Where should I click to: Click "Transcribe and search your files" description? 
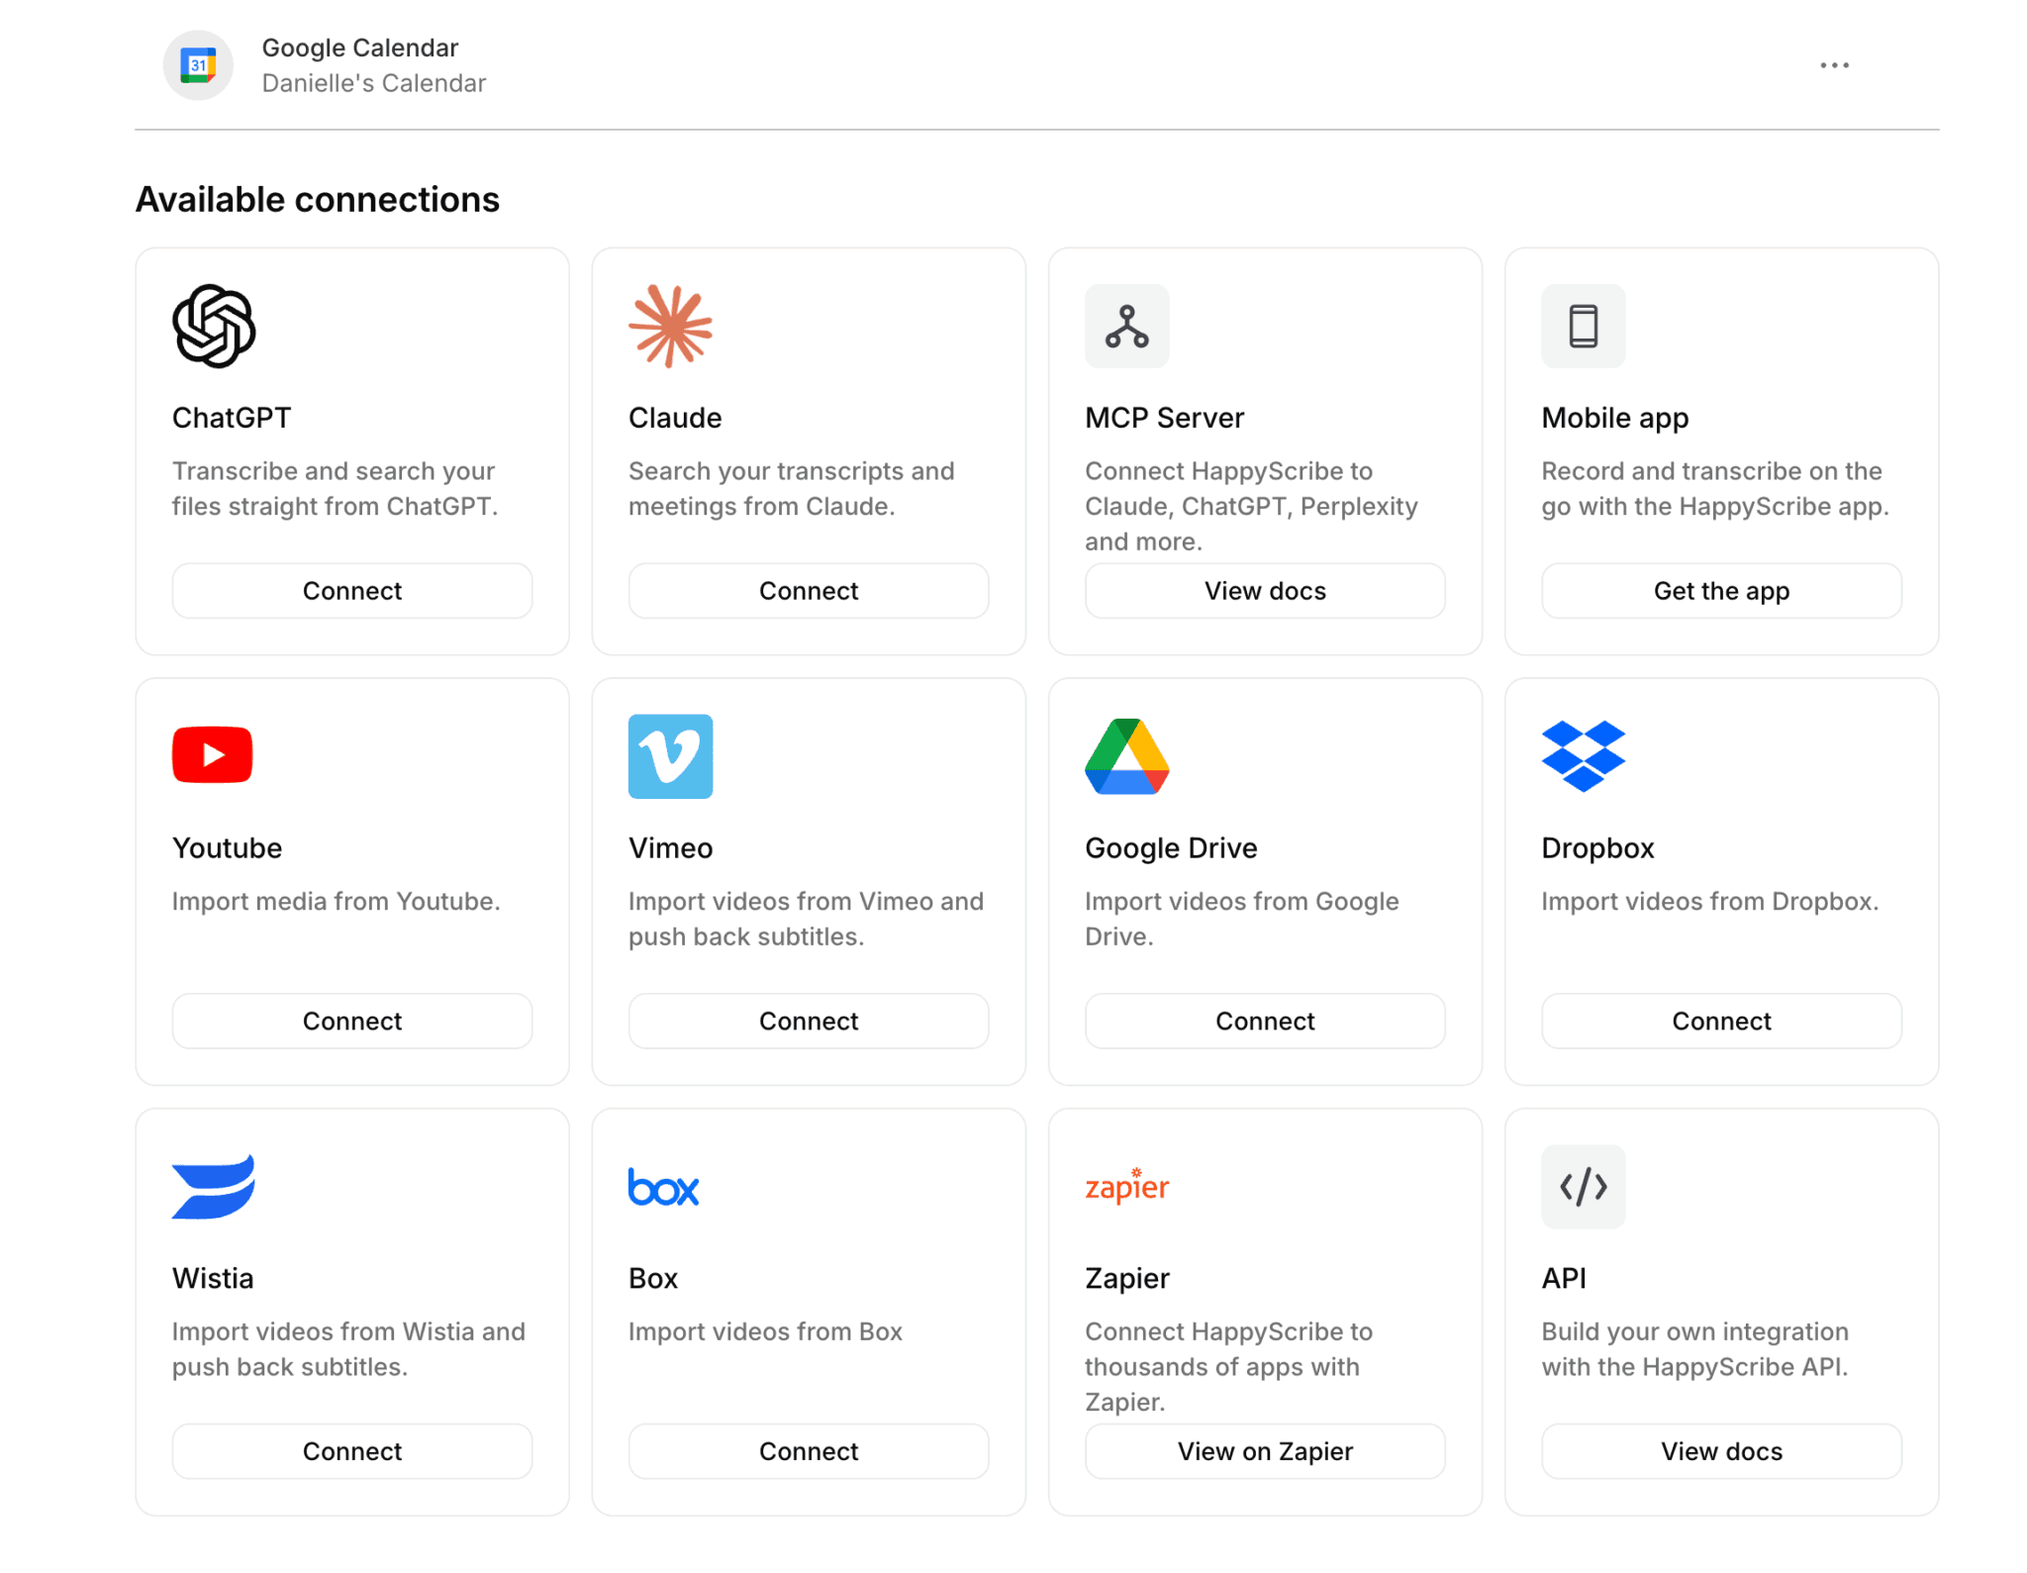(x=335, y=489)
